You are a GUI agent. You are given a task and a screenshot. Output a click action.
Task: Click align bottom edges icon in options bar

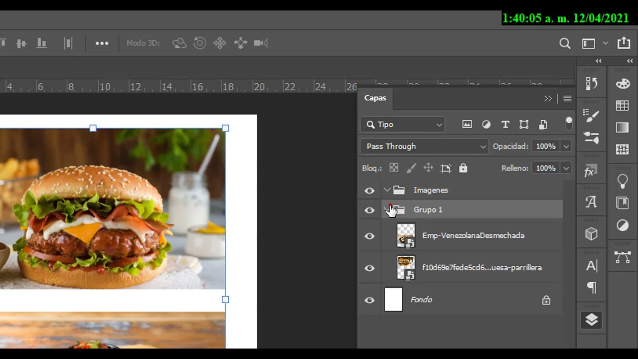coord(42,43)
